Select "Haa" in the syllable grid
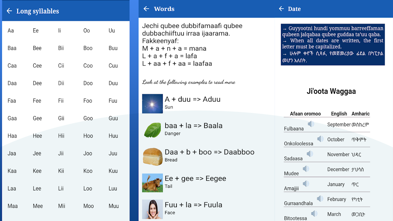Image resolution: width=393 pixels, height=221 pixels. coord(12,136)
